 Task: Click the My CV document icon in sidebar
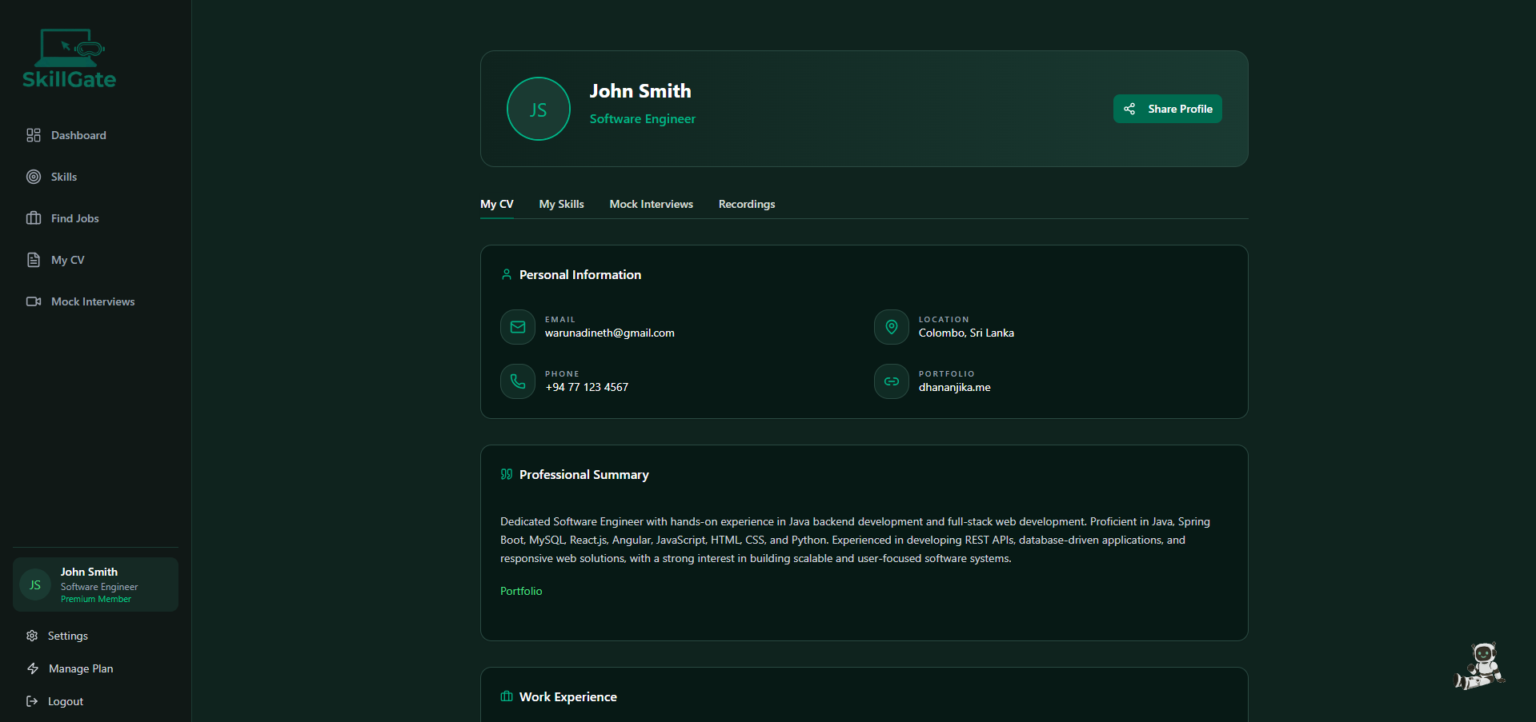[34, 260]
